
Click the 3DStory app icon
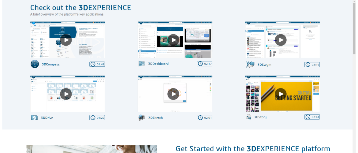point(248,117)
